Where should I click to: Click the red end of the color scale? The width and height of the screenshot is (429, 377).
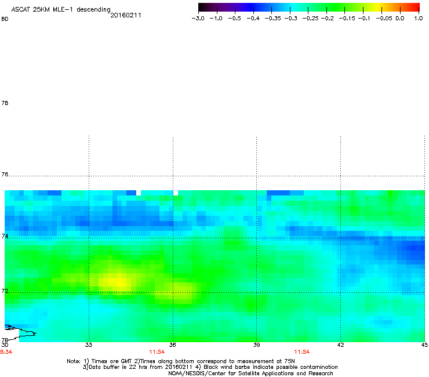pos(416,8)
